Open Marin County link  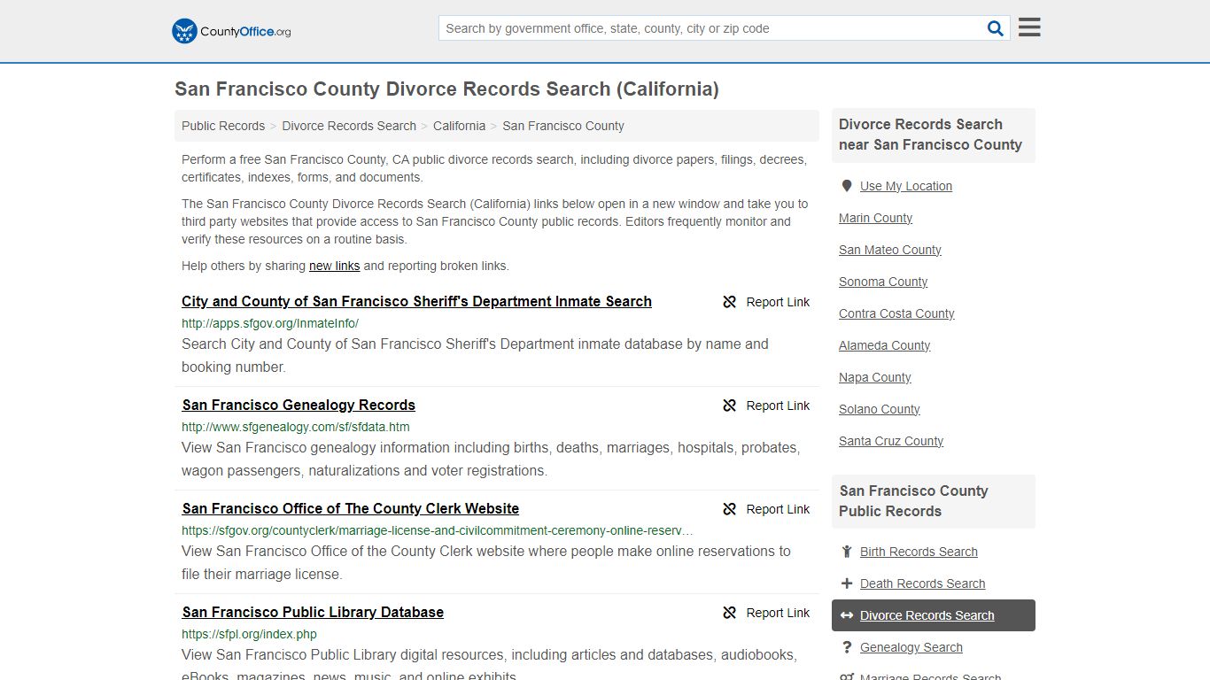[875, 218]
